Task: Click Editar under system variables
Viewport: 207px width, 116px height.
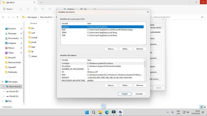Action: pos(125,85)
